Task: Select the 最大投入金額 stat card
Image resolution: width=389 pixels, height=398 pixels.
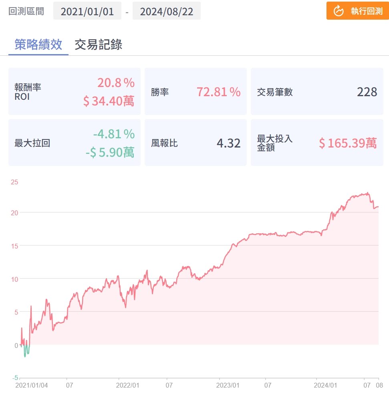Action: tap(317, 143)
